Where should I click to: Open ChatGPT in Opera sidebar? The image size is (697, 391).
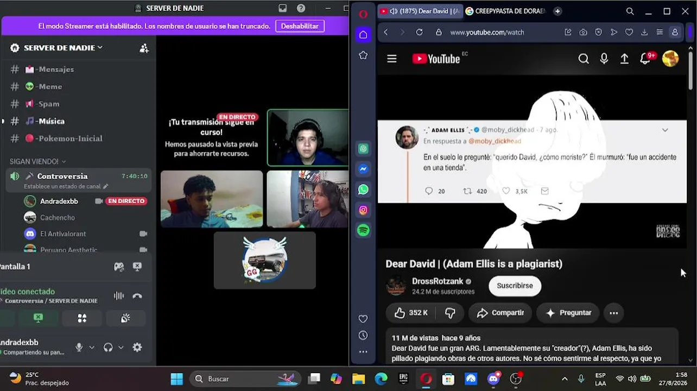click(363, 148)
